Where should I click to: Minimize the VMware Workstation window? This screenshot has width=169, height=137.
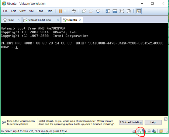pos(142,4)
